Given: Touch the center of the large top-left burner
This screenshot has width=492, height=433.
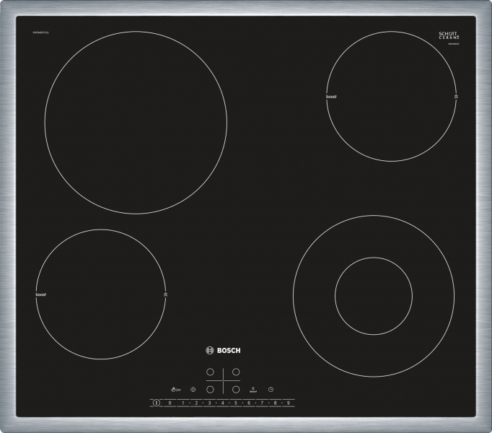Looking at the screenshot, I should point(136,123).
